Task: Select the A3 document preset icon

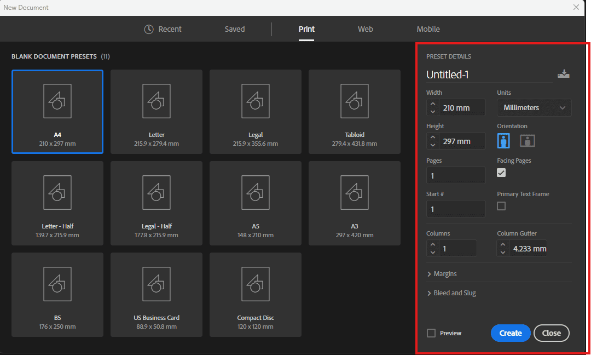Action: (354, 193)
